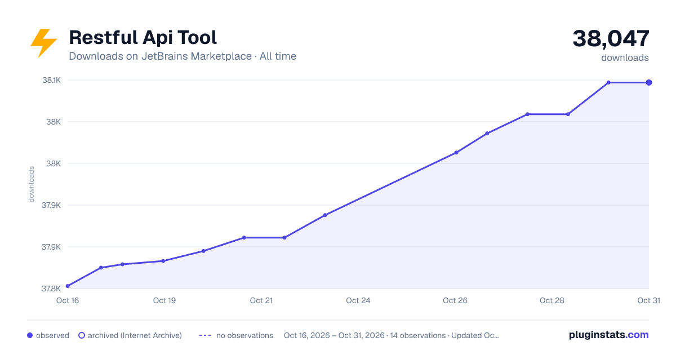This screenshot has width=676, height=355.
Task: Click the Oct 26 x-axis label
Action: point(455,300)
